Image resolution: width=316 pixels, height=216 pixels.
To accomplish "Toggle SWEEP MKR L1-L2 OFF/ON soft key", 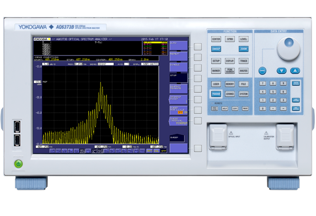I will pyautogui.click(x=178, y=110).
